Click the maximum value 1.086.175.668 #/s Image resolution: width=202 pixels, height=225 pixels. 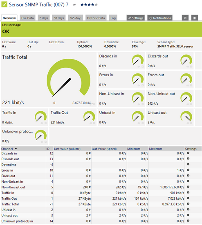(172, 187)
